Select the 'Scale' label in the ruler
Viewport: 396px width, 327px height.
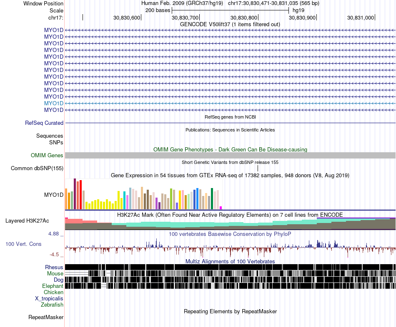(56, 10)
